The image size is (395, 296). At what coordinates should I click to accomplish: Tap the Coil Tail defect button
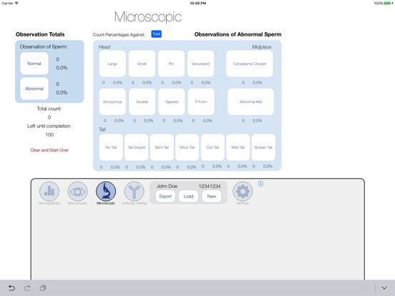point(213,147)
